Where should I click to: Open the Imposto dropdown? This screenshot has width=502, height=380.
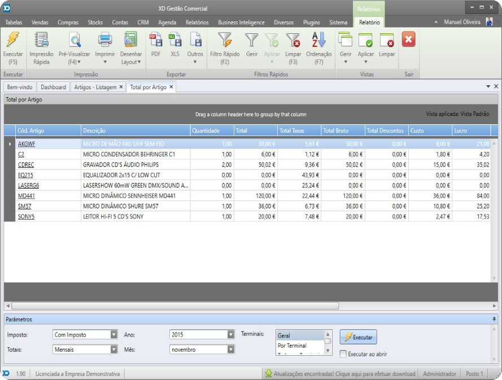[x=114, y=335]
